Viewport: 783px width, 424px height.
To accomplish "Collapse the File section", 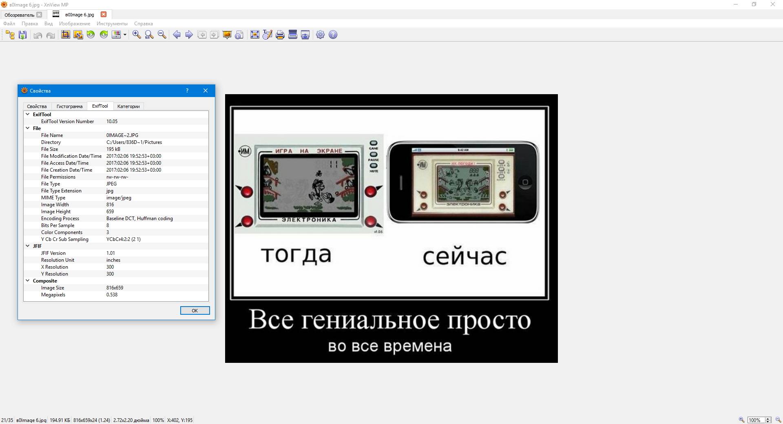I will pyautogui.click(x=28, y=128).
